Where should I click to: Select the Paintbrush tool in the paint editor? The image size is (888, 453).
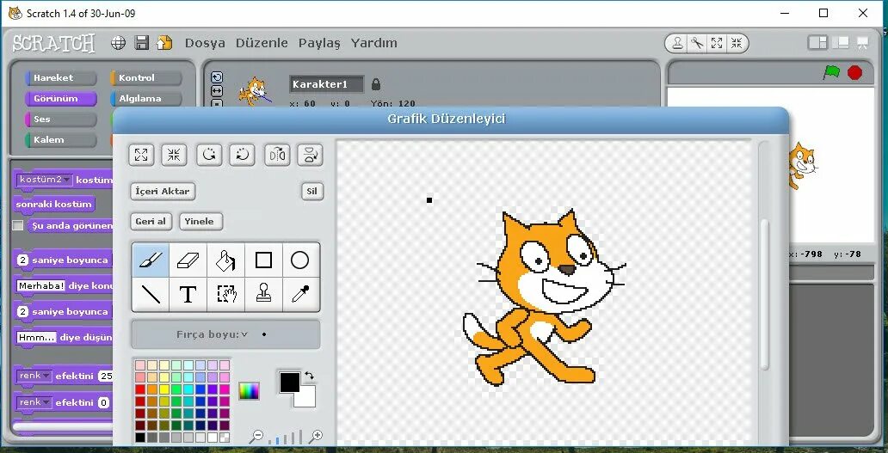(151, 260)
